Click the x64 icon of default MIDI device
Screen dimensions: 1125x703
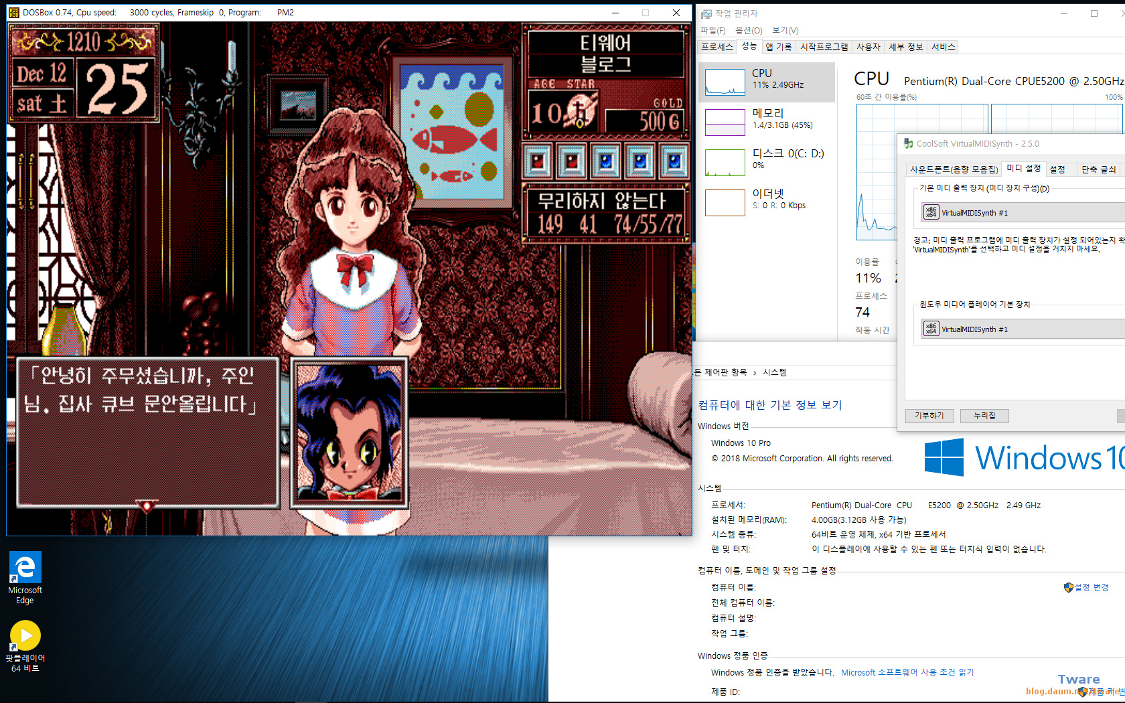click(931, 212)
